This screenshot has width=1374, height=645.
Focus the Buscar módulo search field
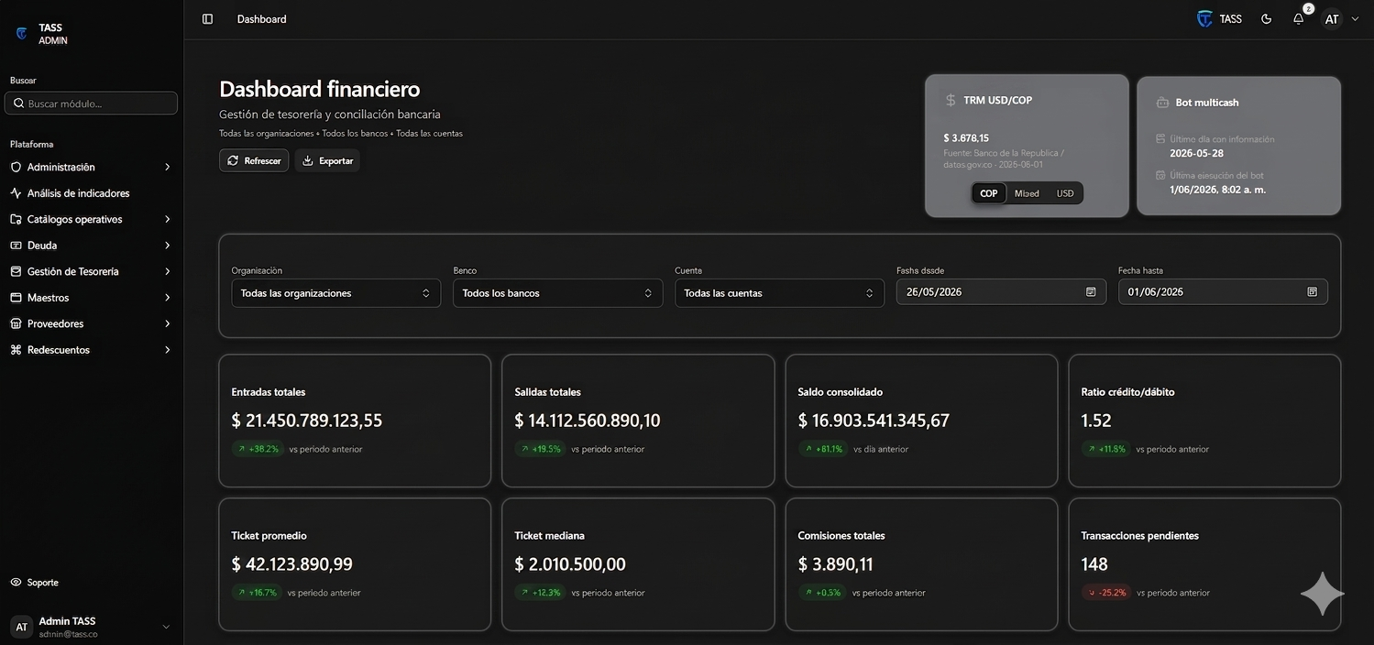91,104
